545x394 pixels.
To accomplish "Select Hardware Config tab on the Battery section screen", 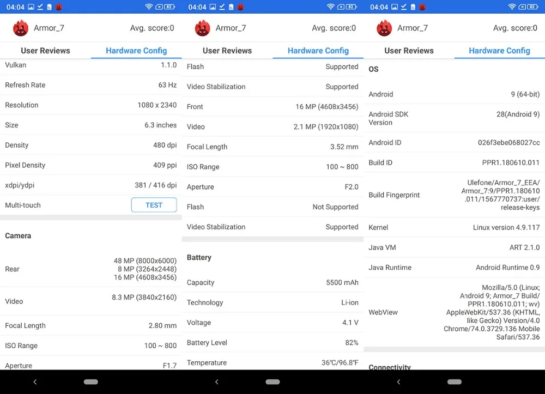I will (x=318, y=51).
